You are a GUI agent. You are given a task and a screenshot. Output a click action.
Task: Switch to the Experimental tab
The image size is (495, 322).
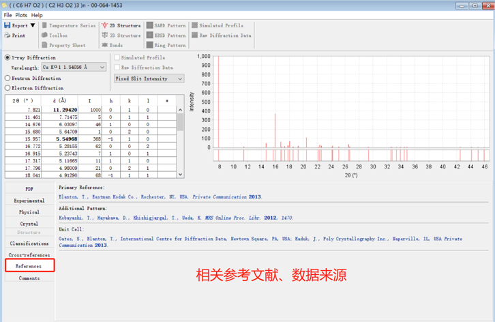[x=29, y=201]
